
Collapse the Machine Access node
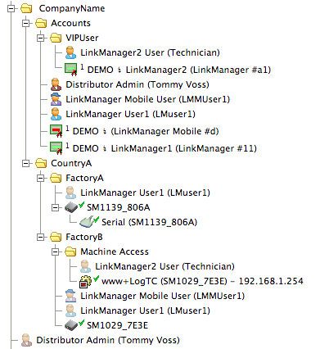click(x=56, y=252)
